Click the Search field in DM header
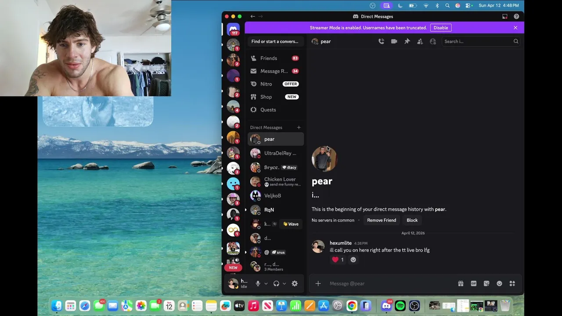The height and width of the screenshot is (316, 562). [481, 42]
